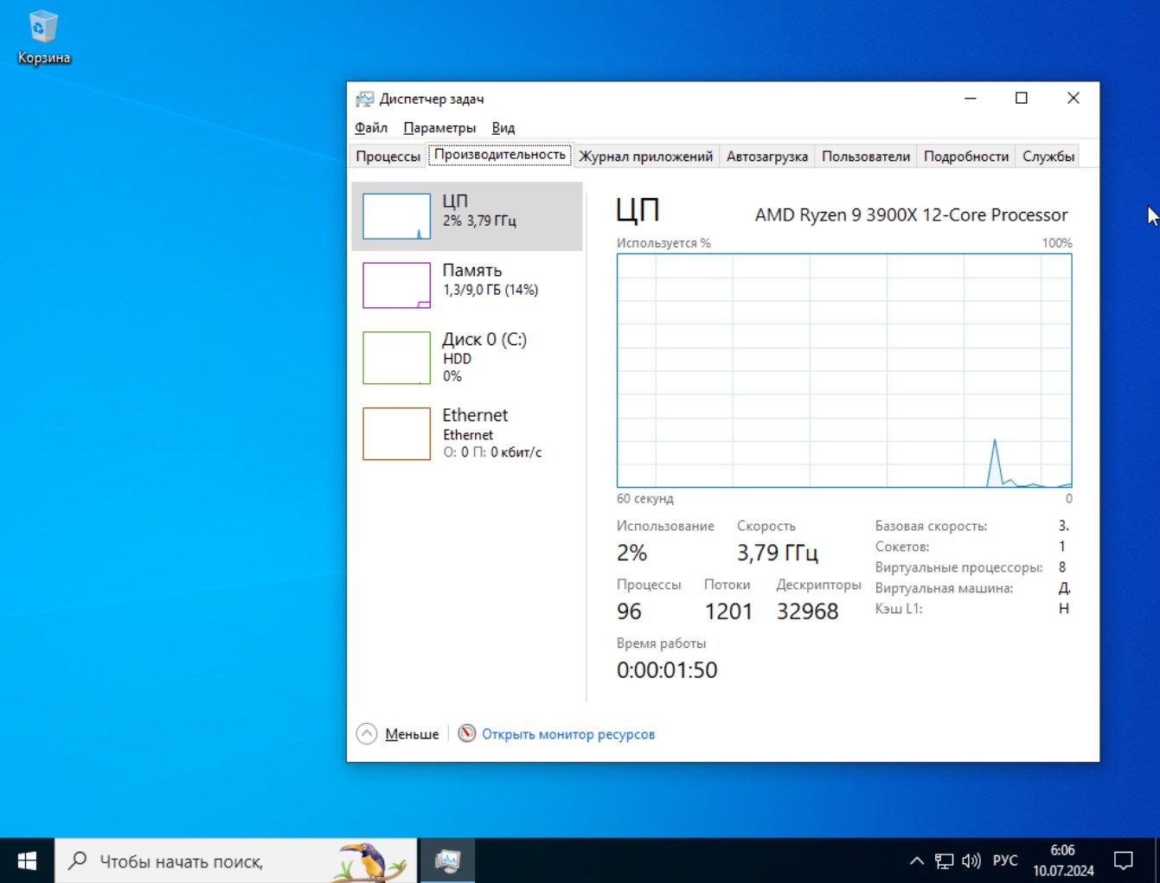This screenshot has height=883, width=1160.
Task: Click the 60 секунд axis label
Action: click(644, 498)
